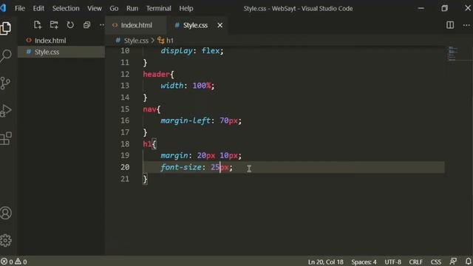Switch to the Index.html tab

(136, 25)
